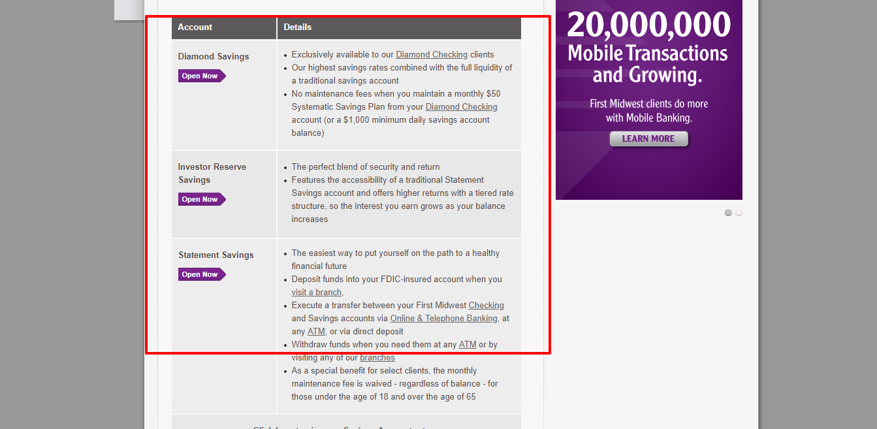Select the second carousel dot under the banner

(x=739, y=213)
